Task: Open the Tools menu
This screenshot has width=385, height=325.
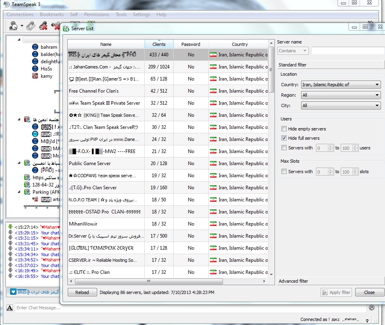Action: pyautogui.click(x=121, y=14)
